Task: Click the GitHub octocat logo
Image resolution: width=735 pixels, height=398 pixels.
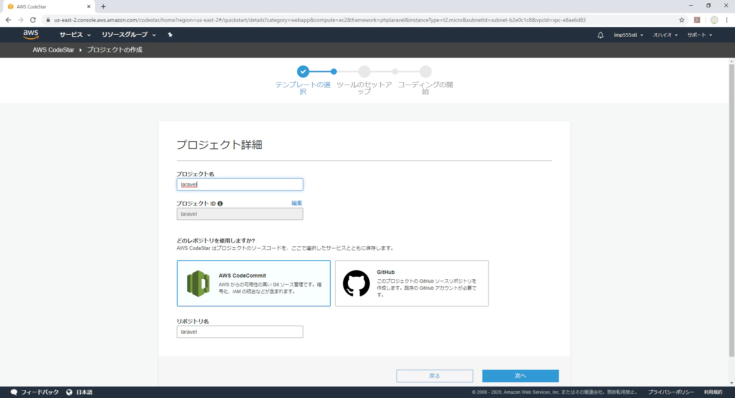Action: point(356,284)
